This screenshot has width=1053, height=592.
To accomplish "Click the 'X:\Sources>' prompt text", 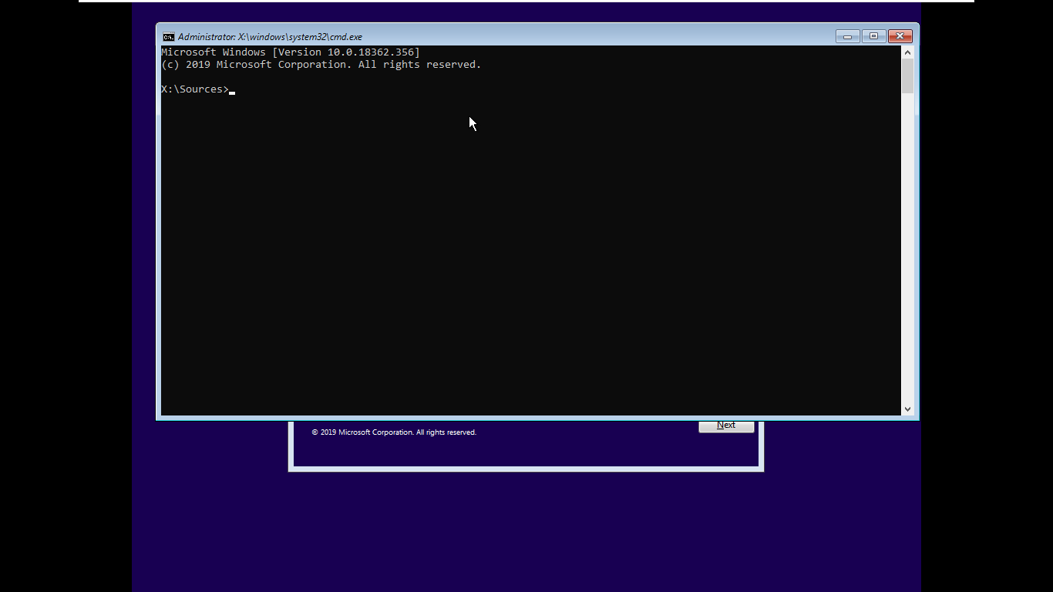I will (194, 89).
